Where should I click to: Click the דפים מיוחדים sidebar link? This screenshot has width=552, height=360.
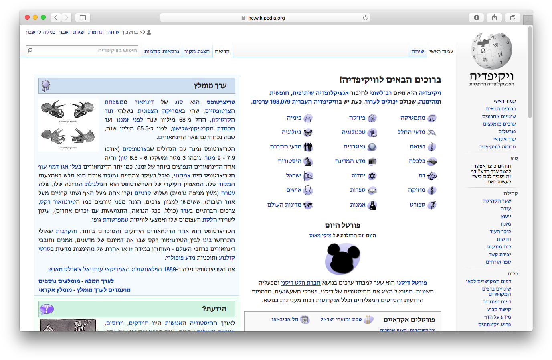(497, 302)
